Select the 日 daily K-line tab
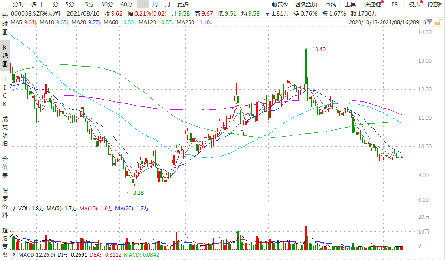This screenshot has height=260, width=445. 142,4
